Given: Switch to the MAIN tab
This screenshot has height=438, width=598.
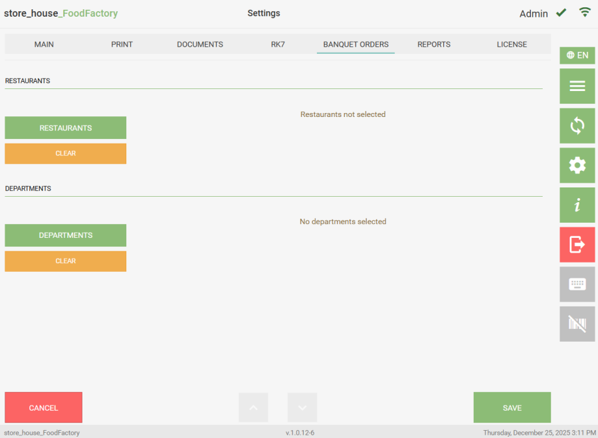Looking at the screenshot, I should click(x=44, y=45).
